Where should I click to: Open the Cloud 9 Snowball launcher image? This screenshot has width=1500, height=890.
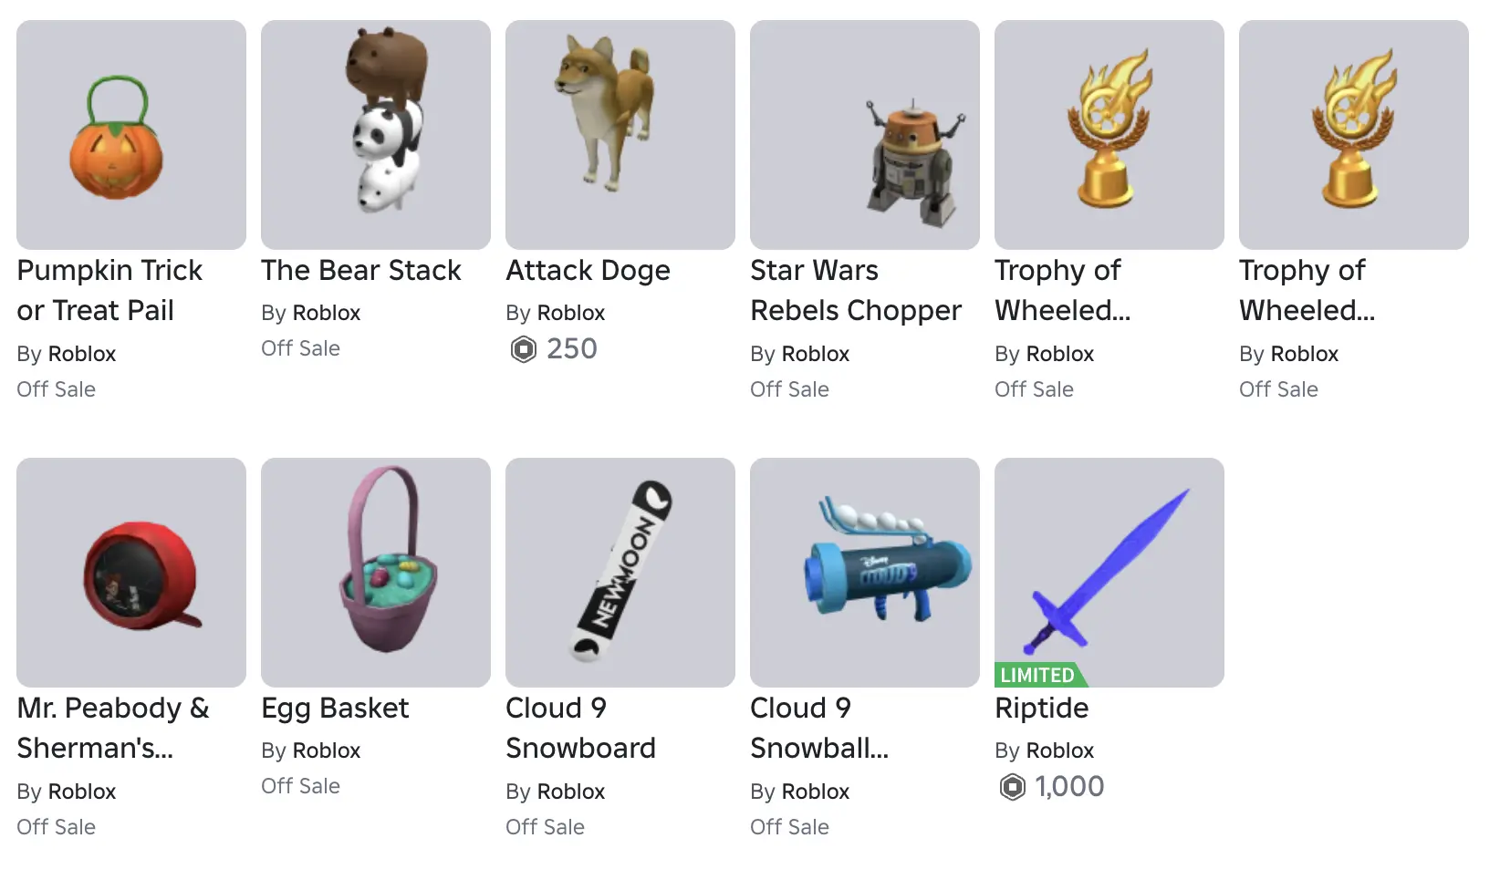[x=865, y=573]
